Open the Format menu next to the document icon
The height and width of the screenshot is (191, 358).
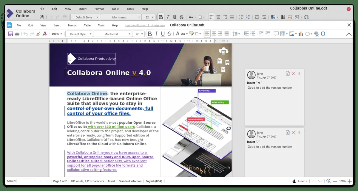tap(72, 25)
